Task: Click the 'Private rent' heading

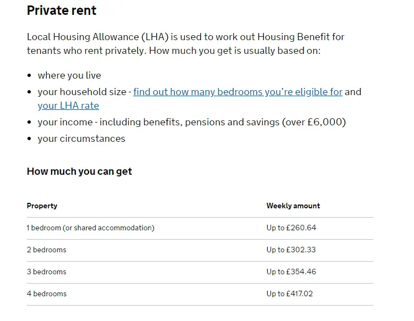Action: (62, 10)
